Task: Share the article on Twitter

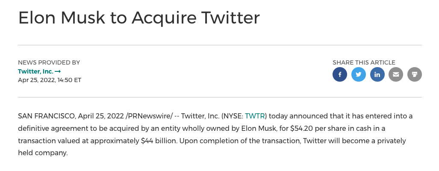Action: click(x=359, y=74)
